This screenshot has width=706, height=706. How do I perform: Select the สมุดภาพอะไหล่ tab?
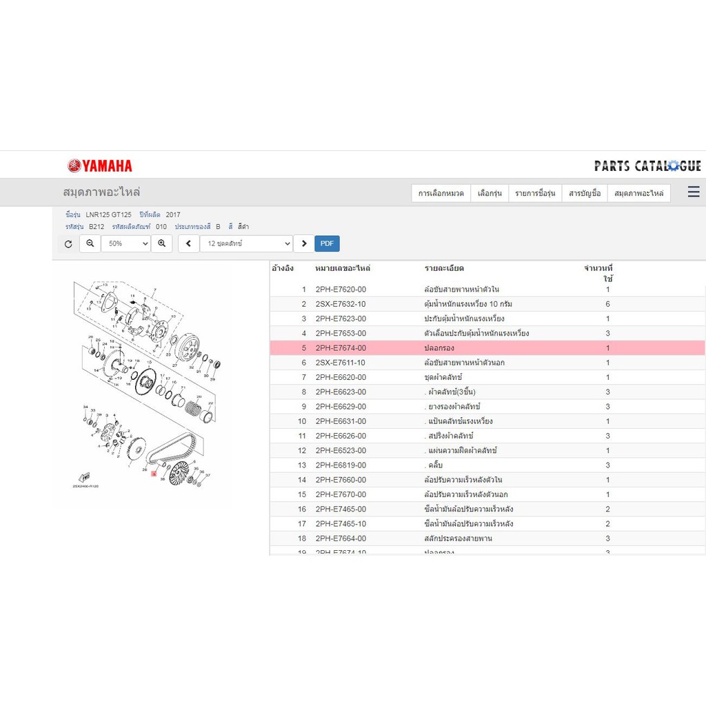coord(639,193)
